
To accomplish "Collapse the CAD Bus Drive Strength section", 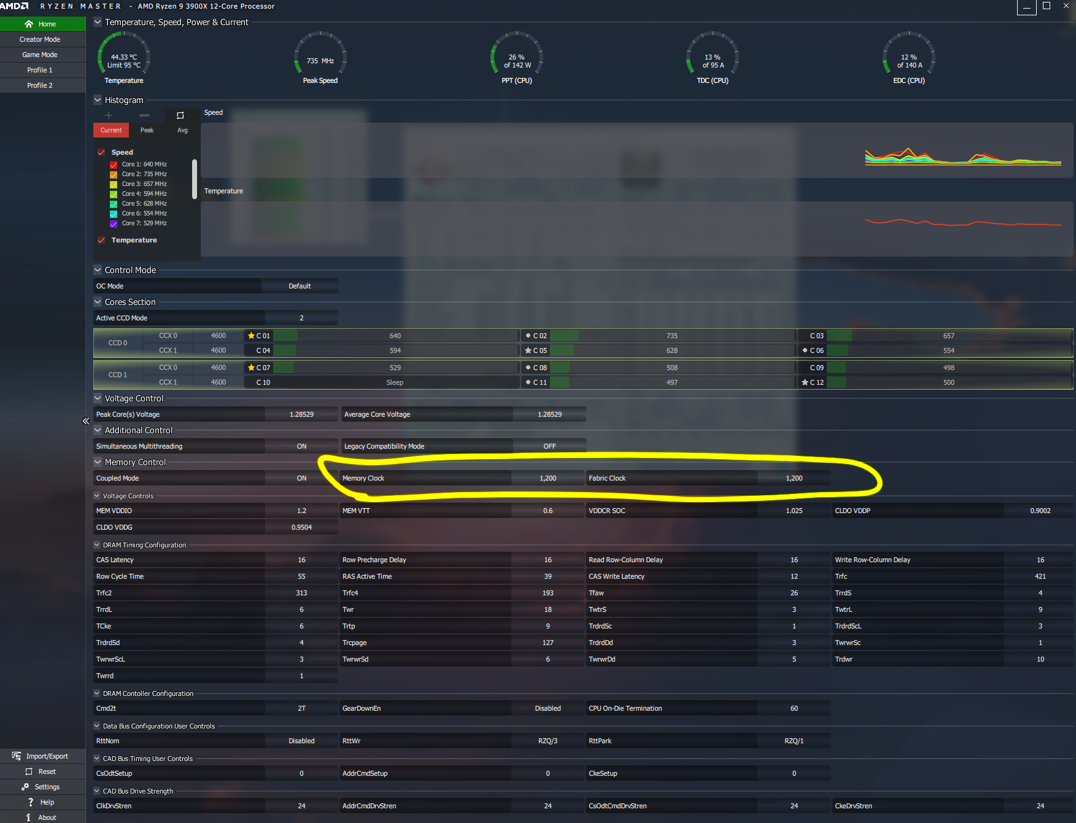I will (97, 790).
